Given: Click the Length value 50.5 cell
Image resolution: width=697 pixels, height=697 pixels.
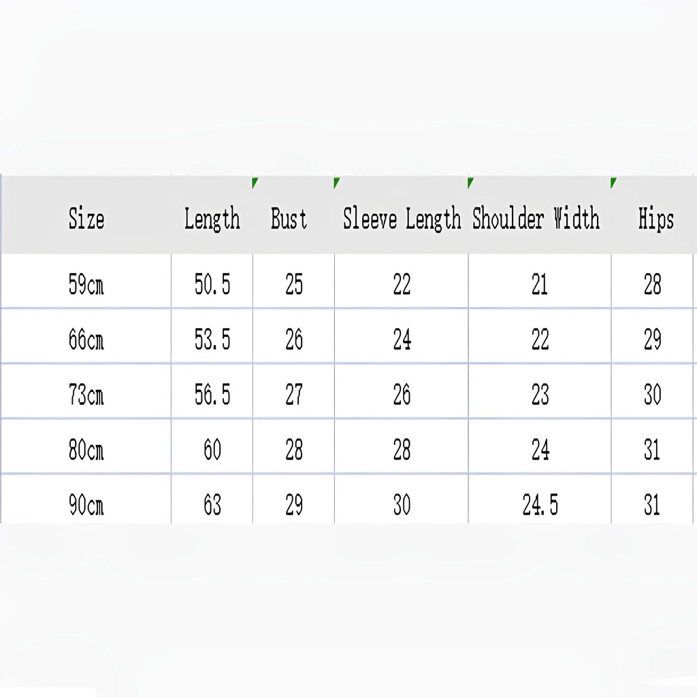Looking at the screenshot, I should (212, 285).
